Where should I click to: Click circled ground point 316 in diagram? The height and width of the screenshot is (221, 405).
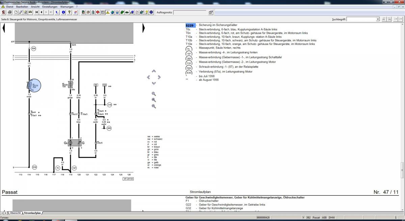109,105
